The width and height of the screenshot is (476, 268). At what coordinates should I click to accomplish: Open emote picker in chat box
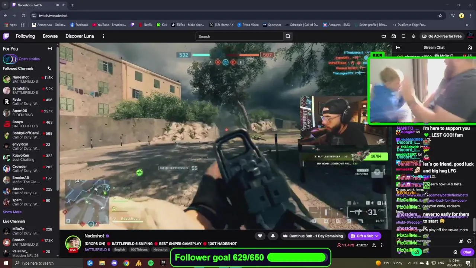click(x=469, y=241)
